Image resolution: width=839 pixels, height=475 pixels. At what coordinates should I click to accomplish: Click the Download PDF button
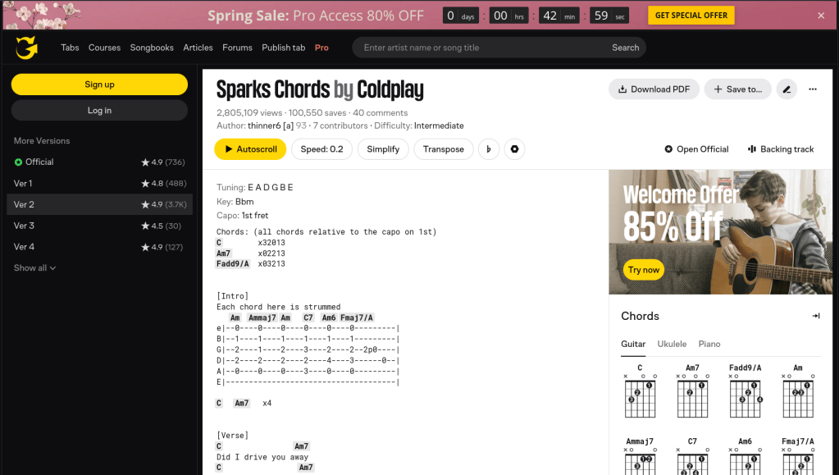coord(654,89)
